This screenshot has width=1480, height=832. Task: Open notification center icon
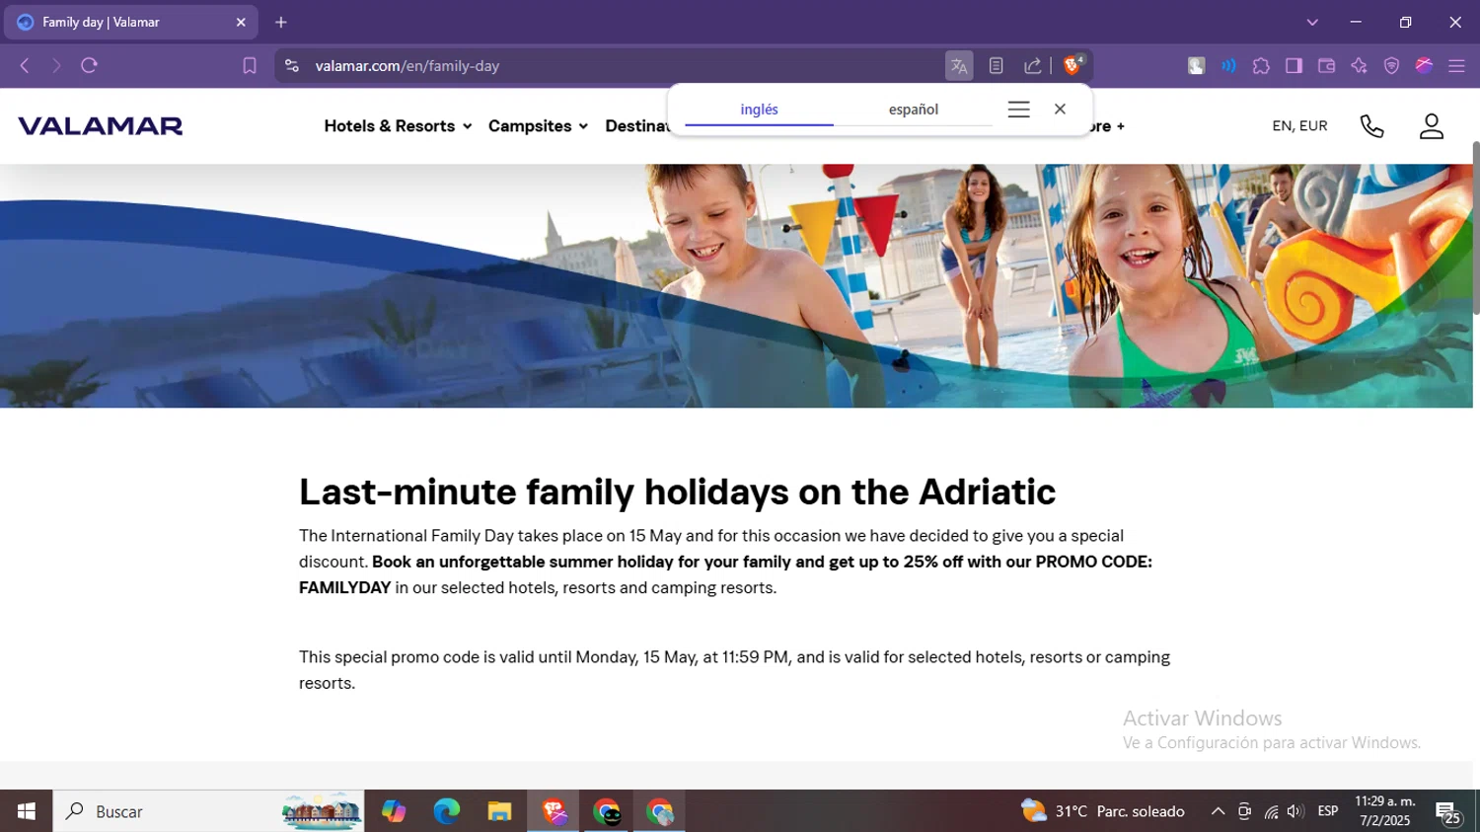tap(1448, 811)
